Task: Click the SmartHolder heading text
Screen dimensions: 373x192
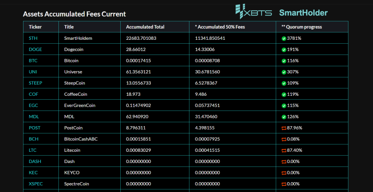Action: tap(303, 13)
